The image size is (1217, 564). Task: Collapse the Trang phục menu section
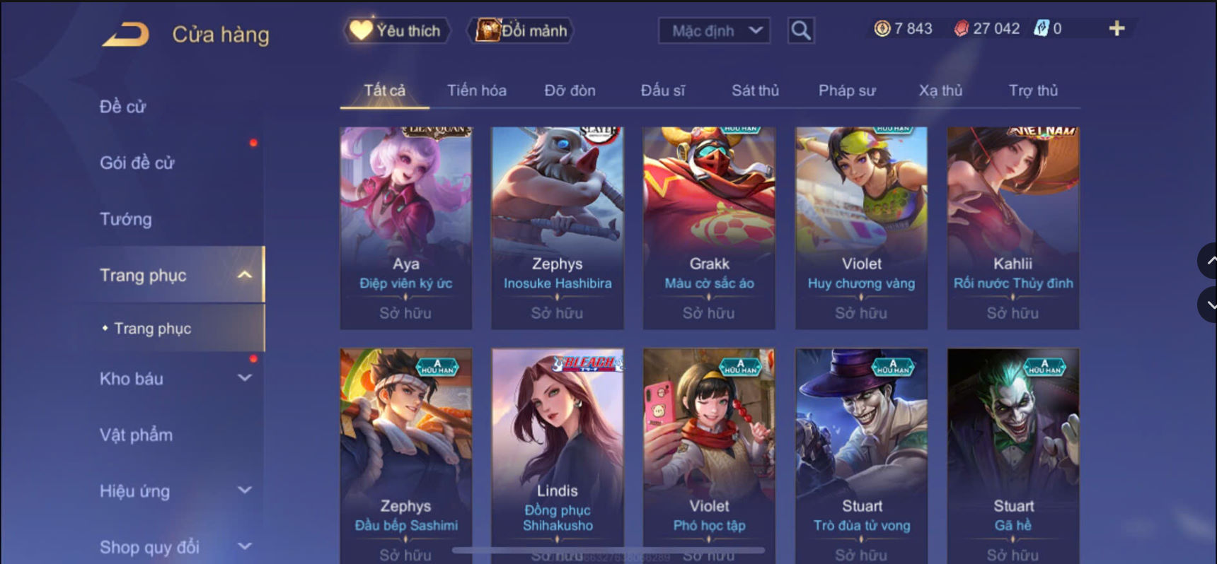(245, 275)
